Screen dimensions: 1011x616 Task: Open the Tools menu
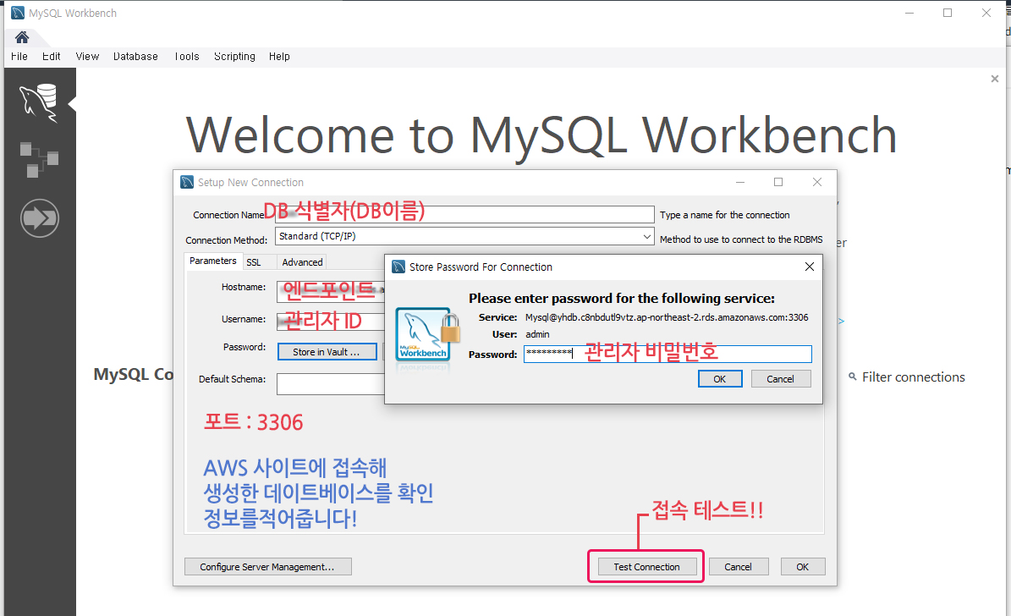186,56
